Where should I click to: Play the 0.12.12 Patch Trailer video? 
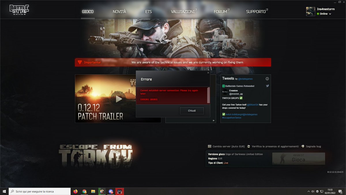118,99
